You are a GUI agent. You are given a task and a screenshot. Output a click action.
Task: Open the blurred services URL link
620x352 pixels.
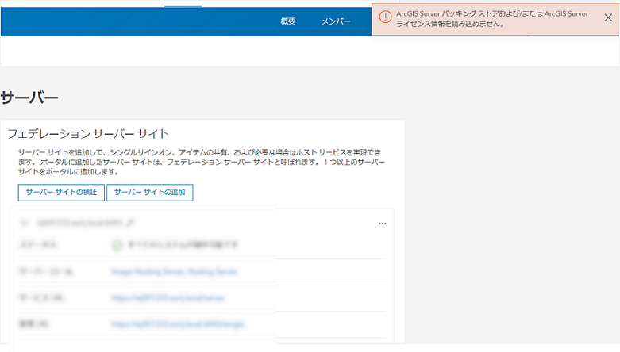point(168,298)
